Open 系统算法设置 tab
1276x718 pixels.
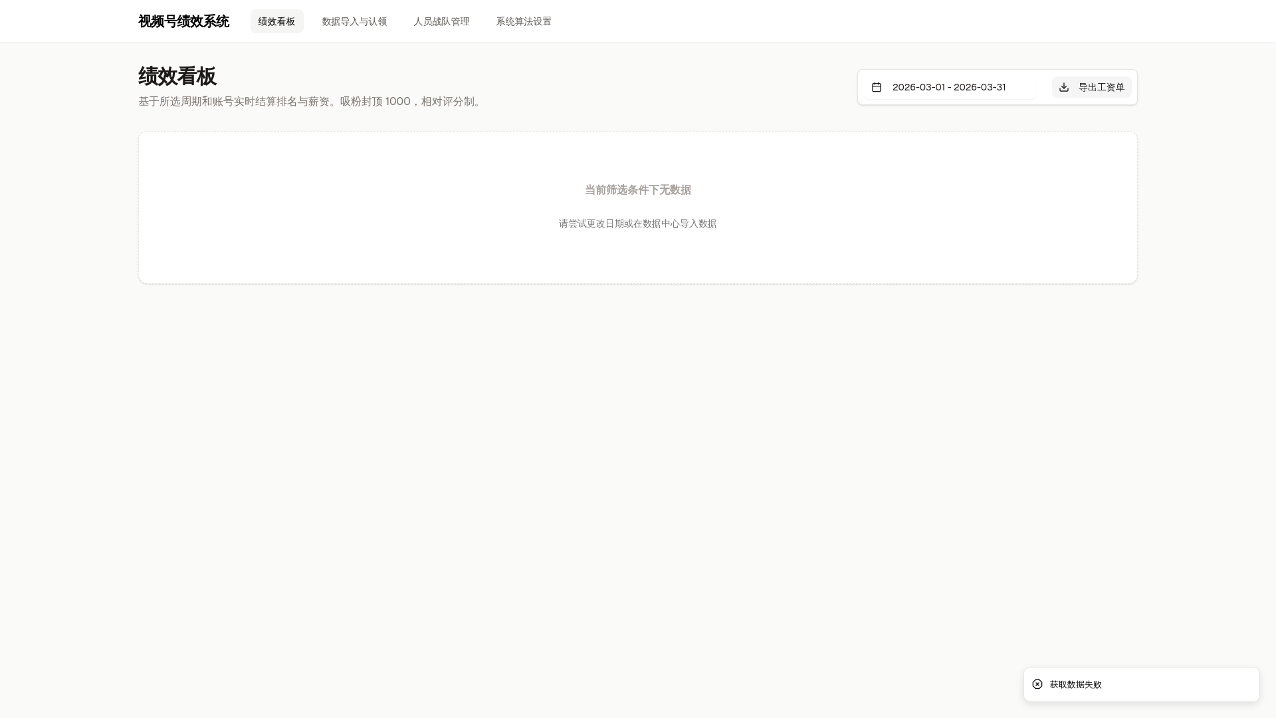524,21
